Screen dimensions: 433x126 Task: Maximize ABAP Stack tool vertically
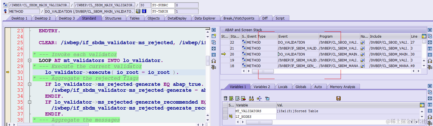click(430, 49)
